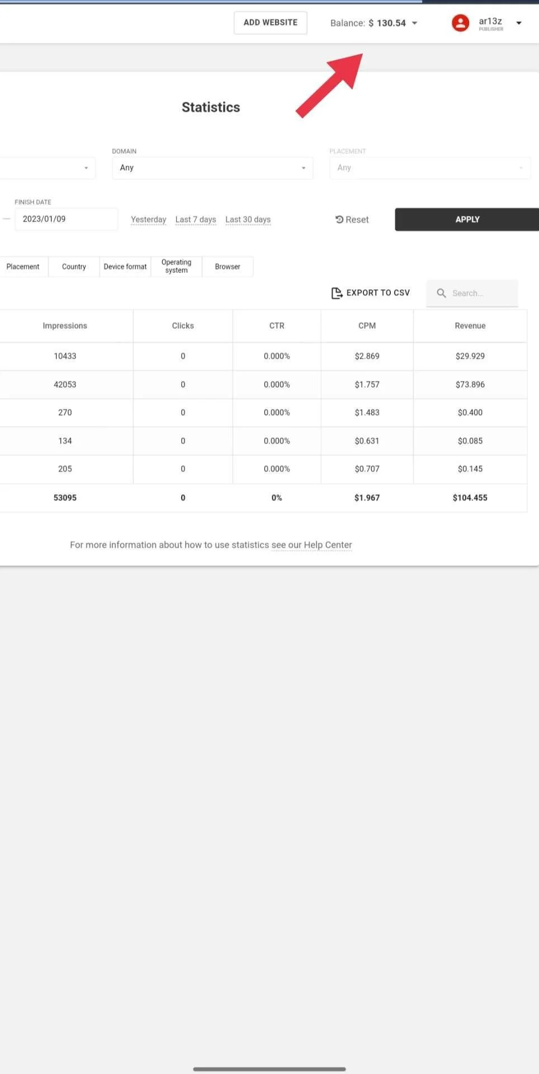Click the Finish Date input field
This screenshot has width=539, height=1074.
[x=67, y=219]
